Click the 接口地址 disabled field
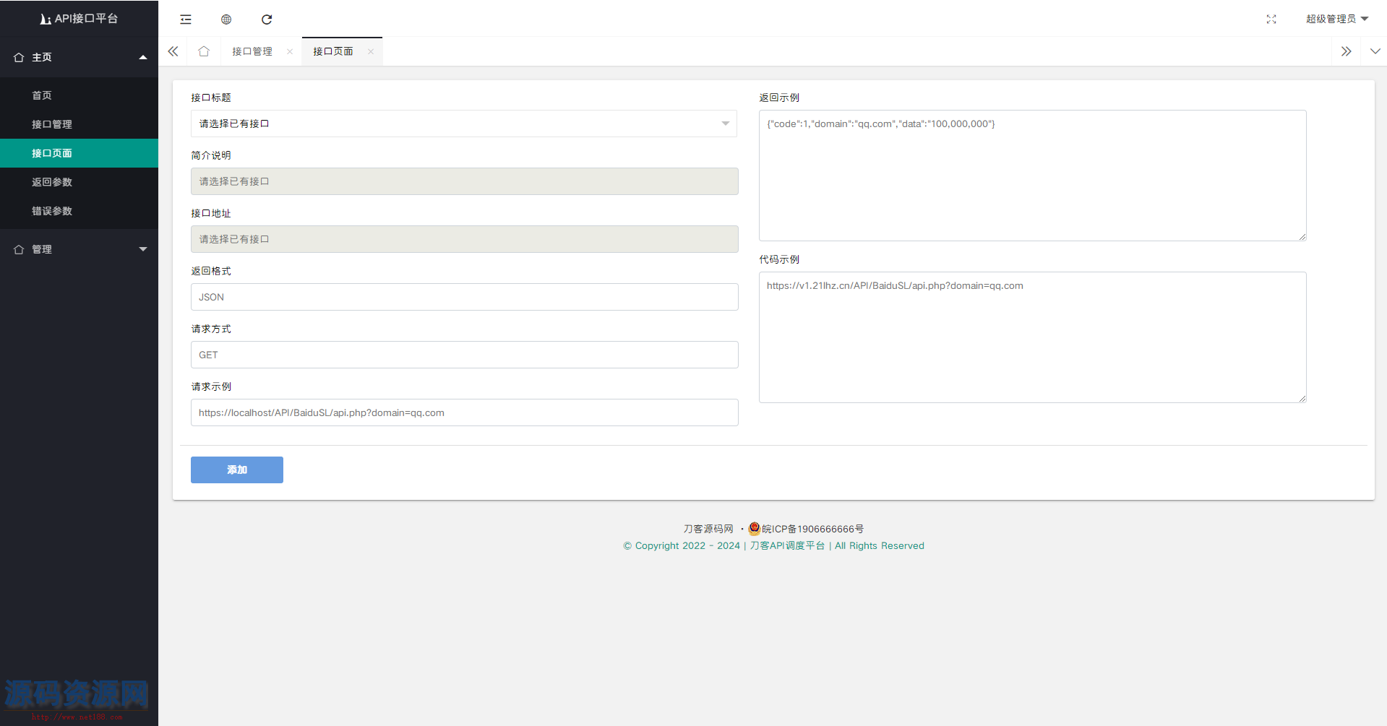 [464, 239]
